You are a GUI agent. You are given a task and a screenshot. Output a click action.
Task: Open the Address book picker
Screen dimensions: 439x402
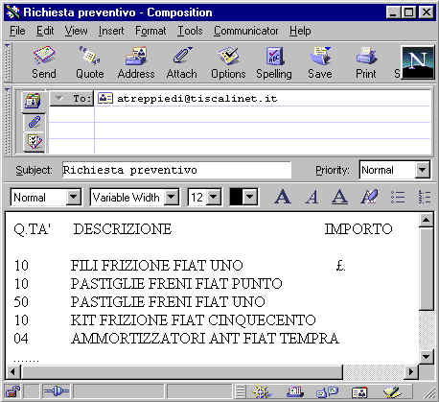tap(136, 63)
